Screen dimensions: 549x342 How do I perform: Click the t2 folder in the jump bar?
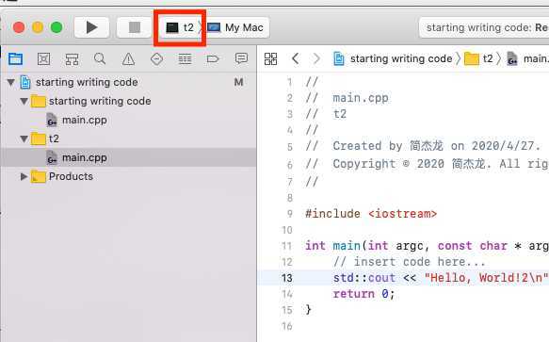click(479, 58)
